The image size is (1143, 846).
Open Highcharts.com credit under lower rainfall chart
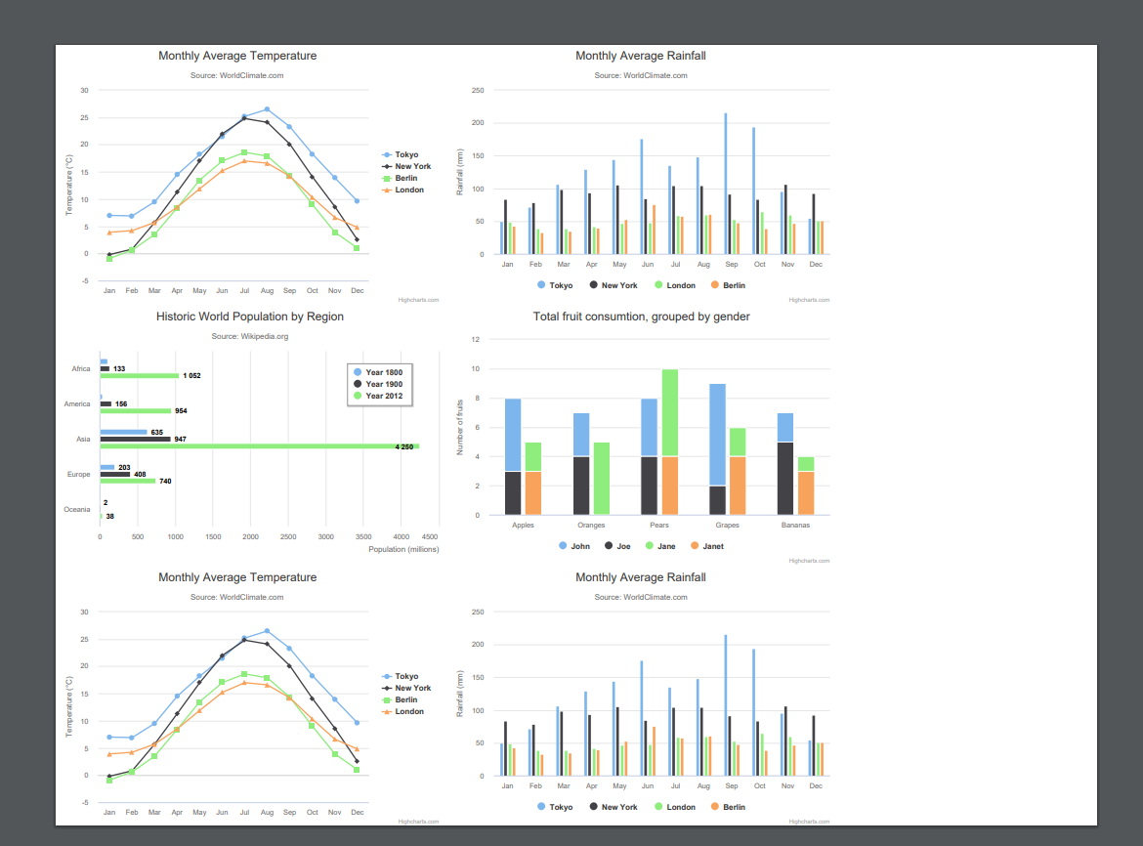[x=809, y=822]
